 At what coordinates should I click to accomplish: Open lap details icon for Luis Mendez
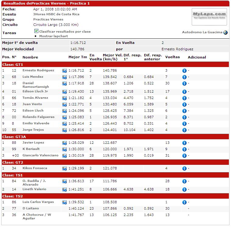[x=65, y=77]
